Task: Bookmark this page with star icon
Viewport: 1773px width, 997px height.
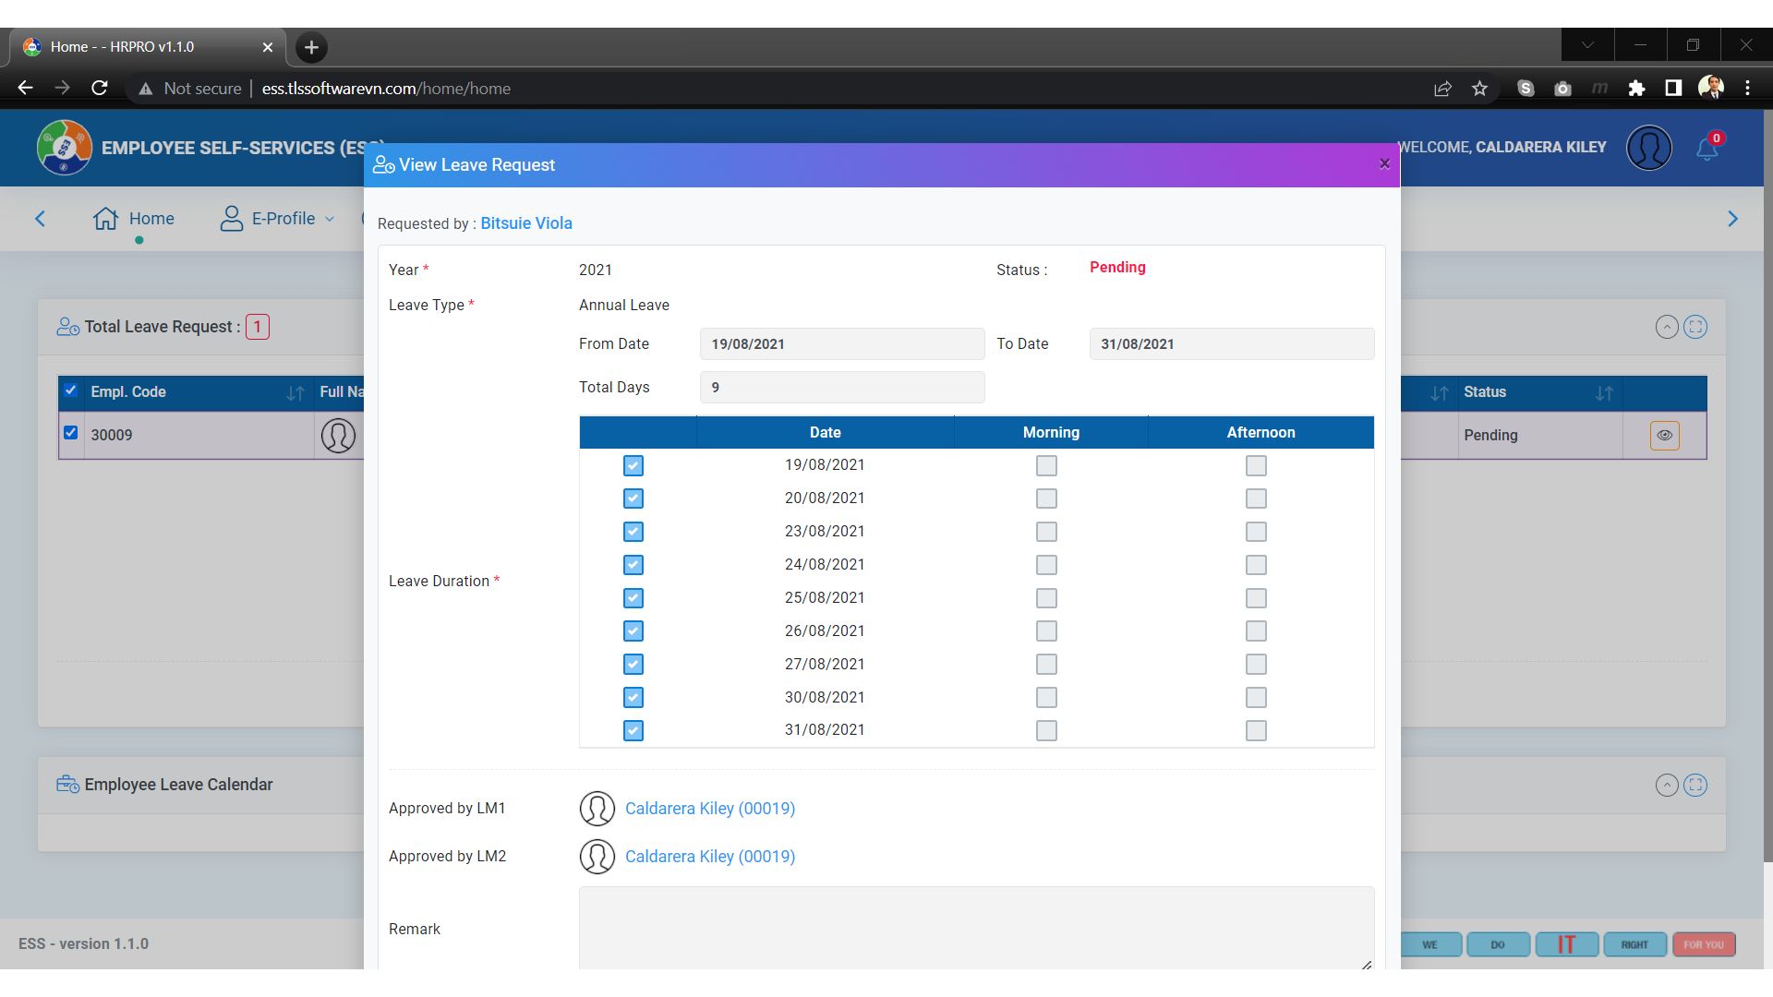Action: tap(1480, 89)
